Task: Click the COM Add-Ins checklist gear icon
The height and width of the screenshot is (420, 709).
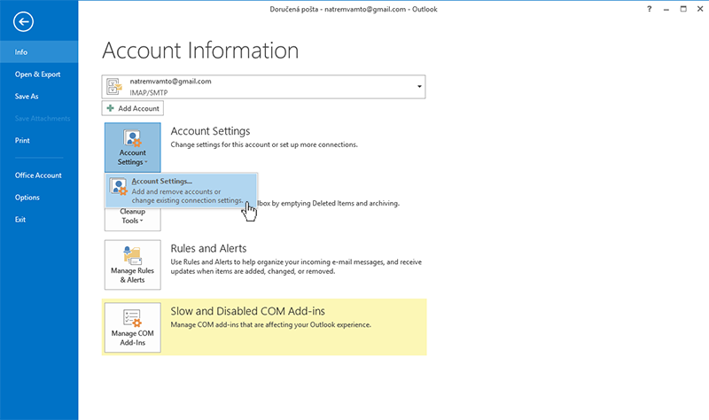Action: tap(132, 318)
